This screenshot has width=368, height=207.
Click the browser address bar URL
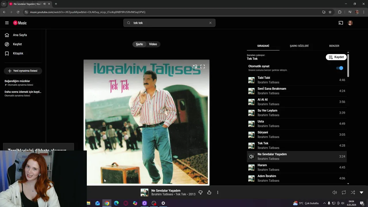point(88,12)
